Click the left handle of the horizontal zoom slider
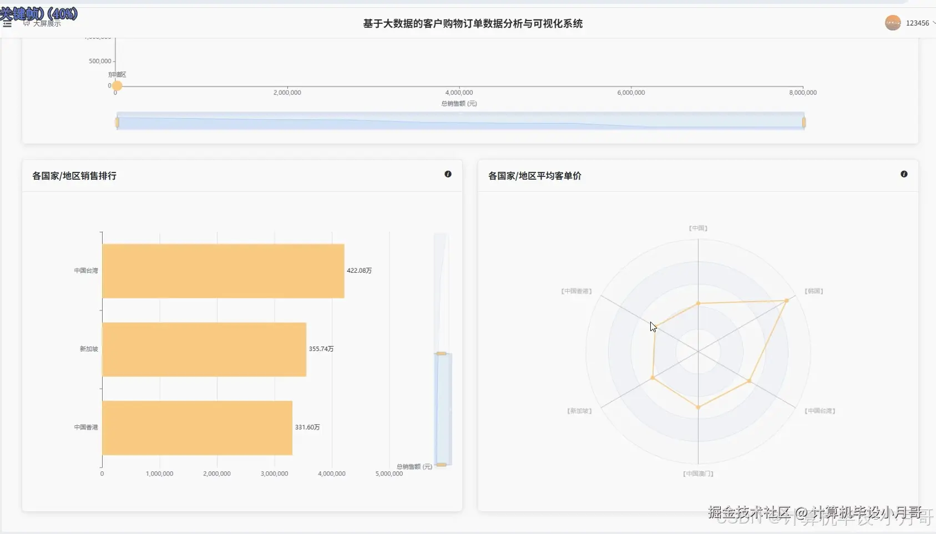This screenshot has width=936, height=534. coord(117,122)
